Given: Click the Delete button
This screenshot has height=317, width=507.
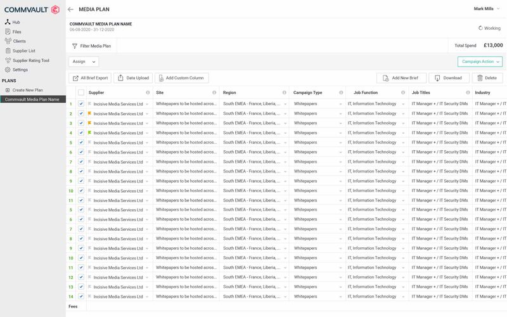Looking at the screenshot, I should 487,78.
